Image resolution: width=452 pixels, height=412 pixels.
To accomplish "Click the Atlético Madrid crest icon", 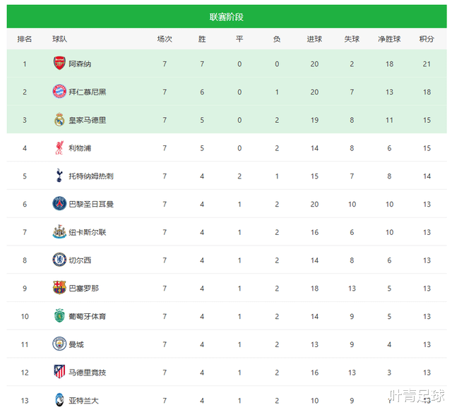I will click(59, 372).
